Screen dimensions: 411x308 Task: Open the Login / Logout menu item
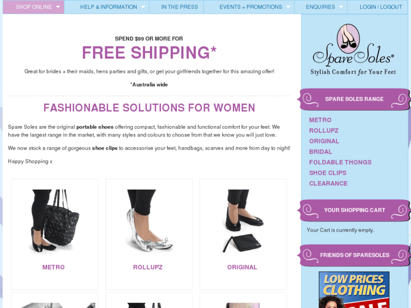point(380,7)
